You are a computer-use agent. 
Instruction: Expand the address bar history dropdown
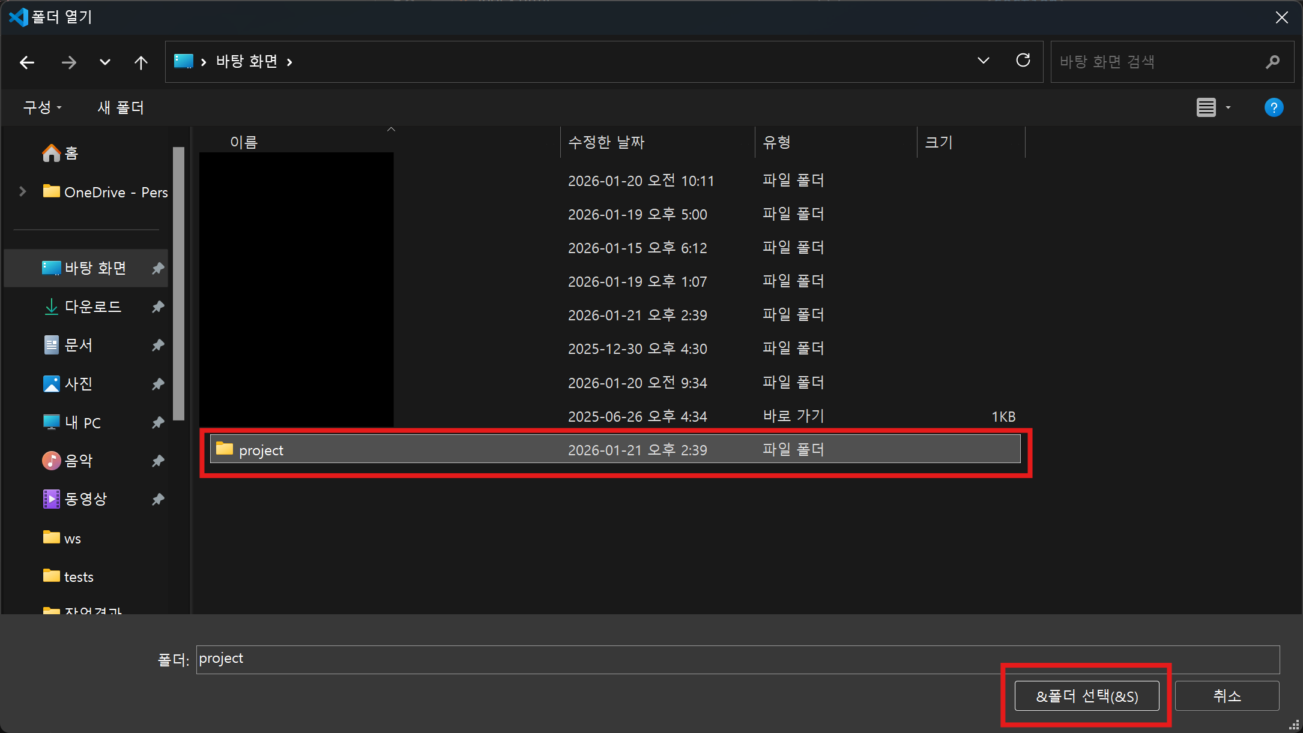[x=983, y=61]
